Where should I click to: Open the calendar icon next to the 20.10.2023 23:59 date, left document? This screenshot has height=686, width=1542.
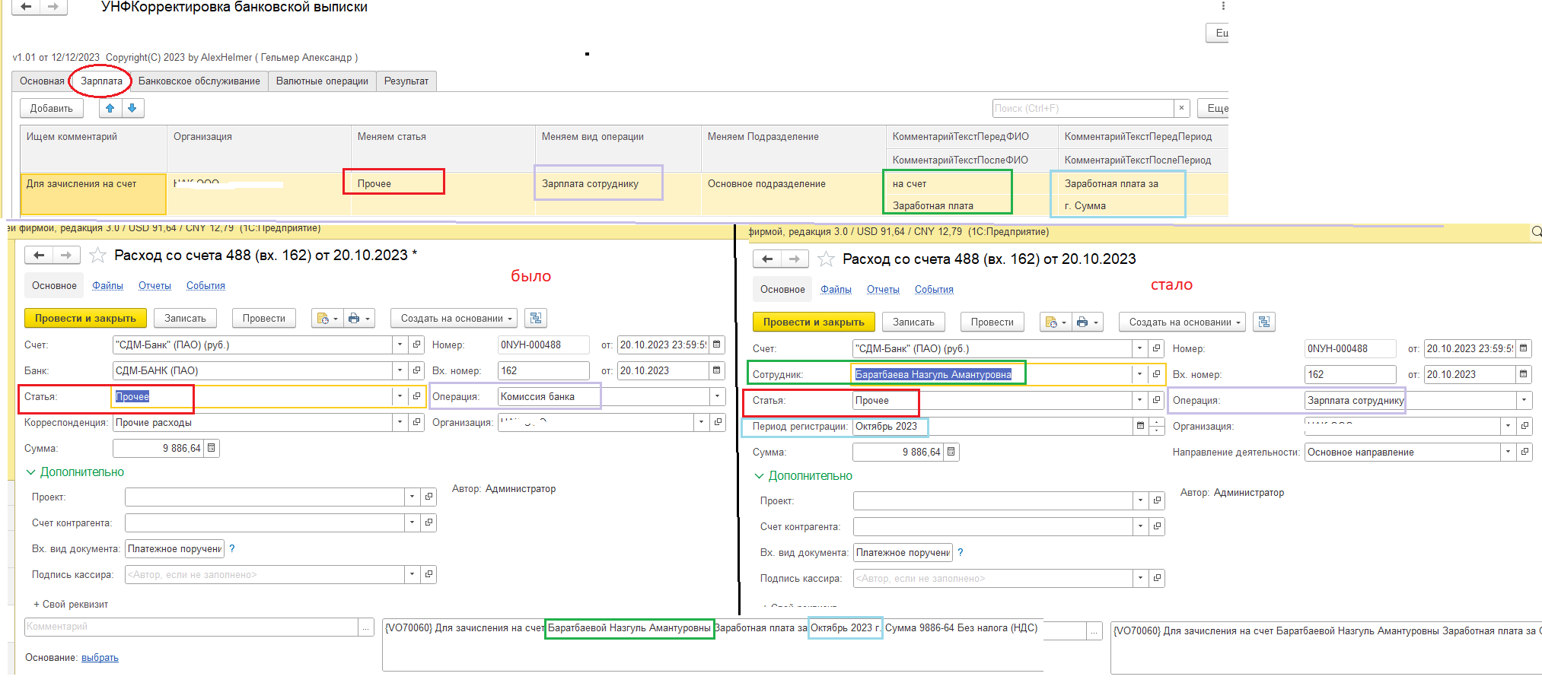click(x=716, y=345)
